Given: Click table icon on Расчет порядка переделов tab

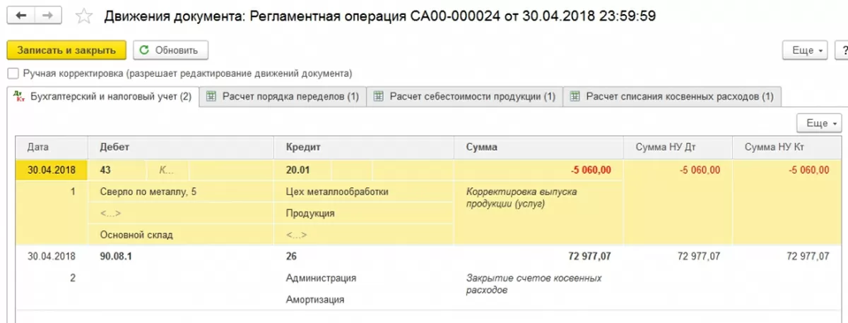Looking at the screenshot, I should pos(210,97).
